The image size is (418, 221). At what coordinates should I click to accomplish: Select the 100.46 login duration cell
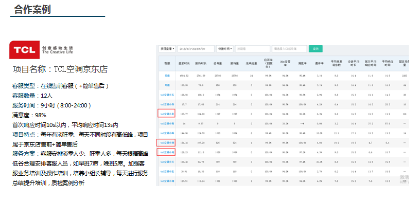point(184,162)
